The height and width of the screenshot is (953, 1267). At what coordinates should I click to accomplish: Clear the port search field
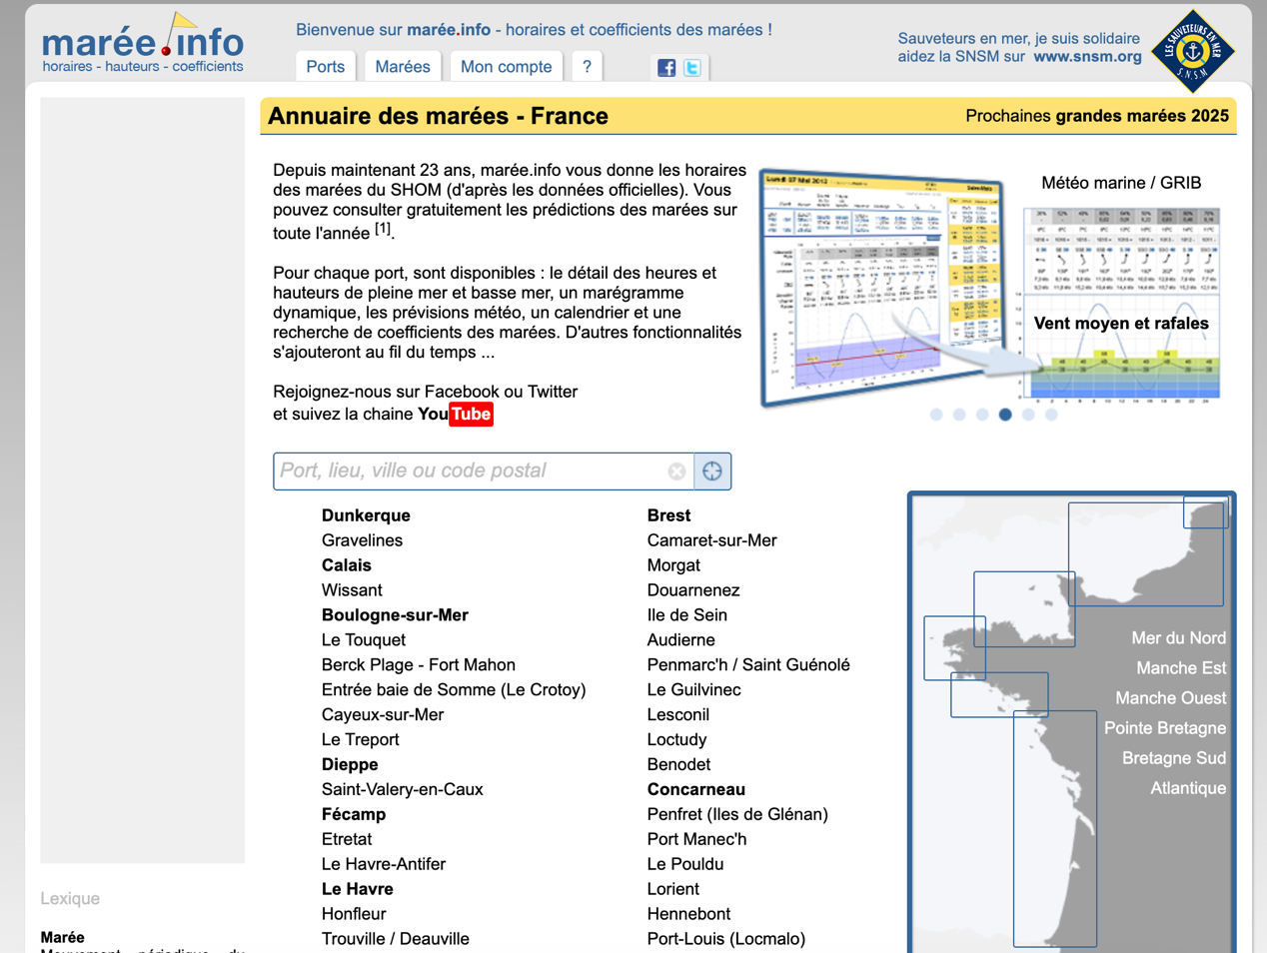676,472
